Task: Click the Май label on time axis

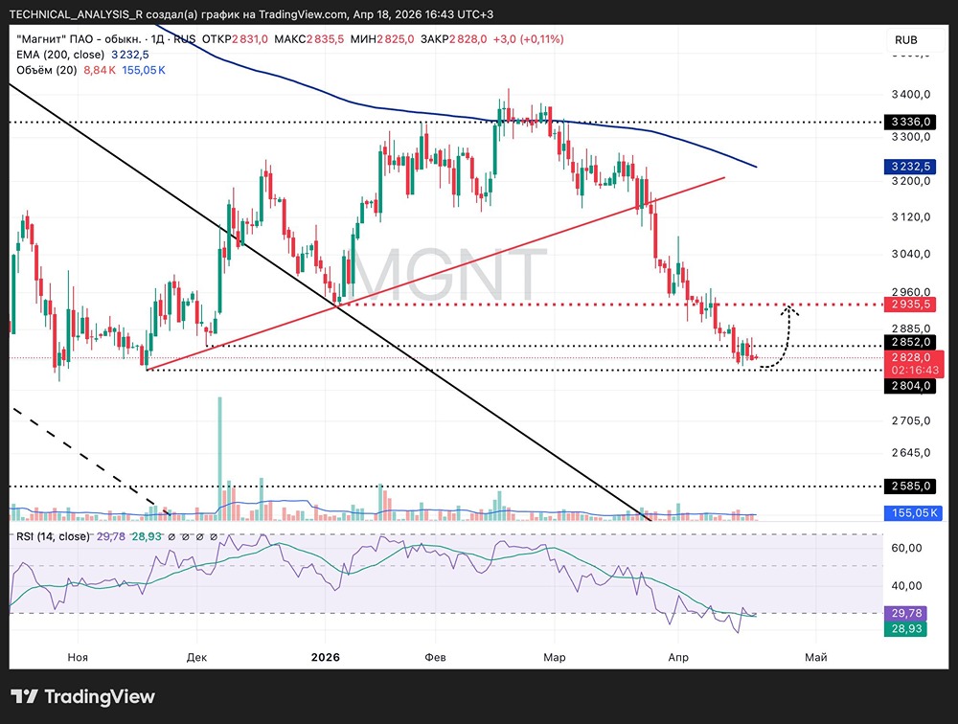Action: pyautogui.click(x=815, y=657)
